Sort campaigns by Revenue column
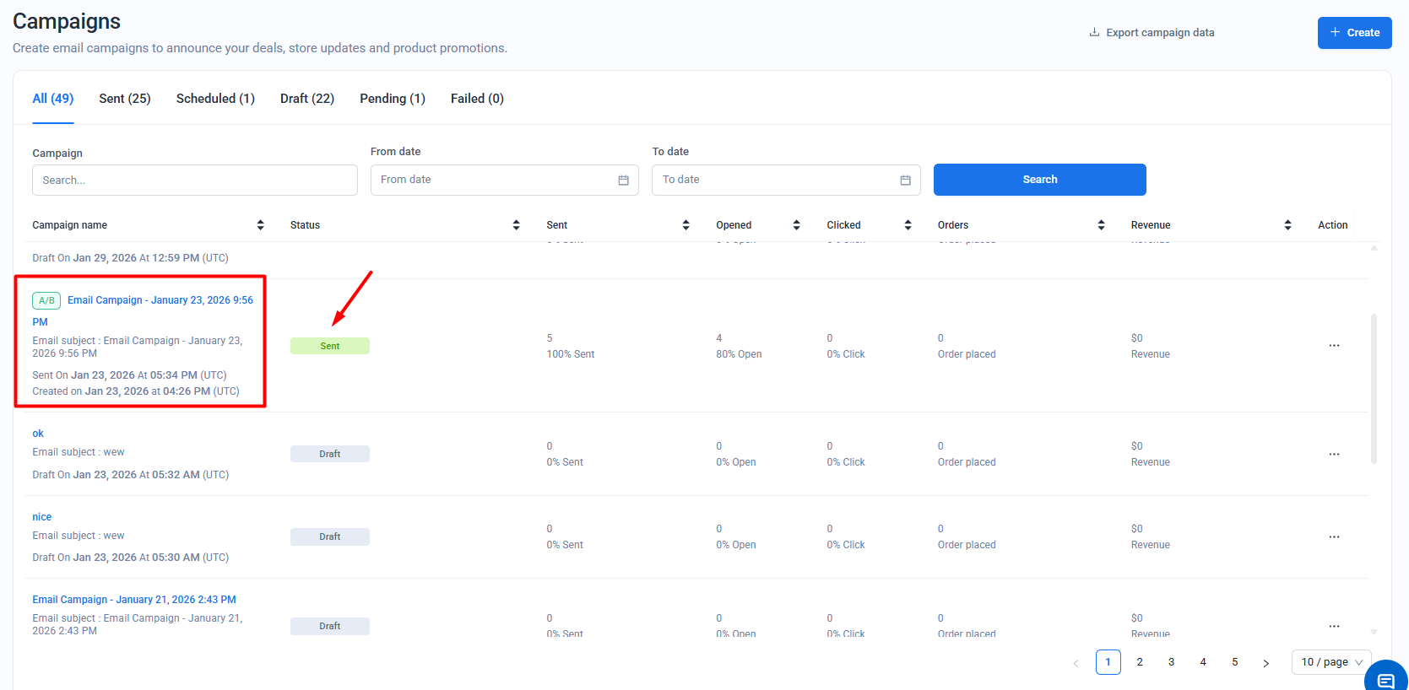This screenshot has width=1409, height=690. (1287, 225)
